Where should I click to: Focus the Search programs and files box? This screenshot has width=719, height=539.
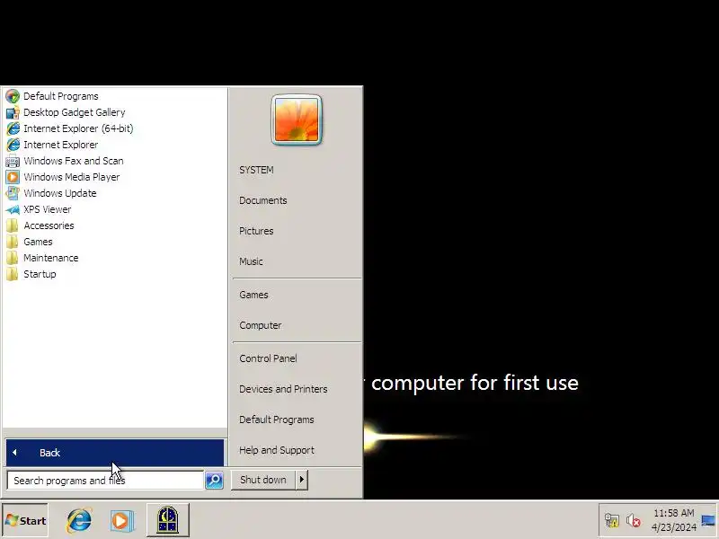[105, 481]
